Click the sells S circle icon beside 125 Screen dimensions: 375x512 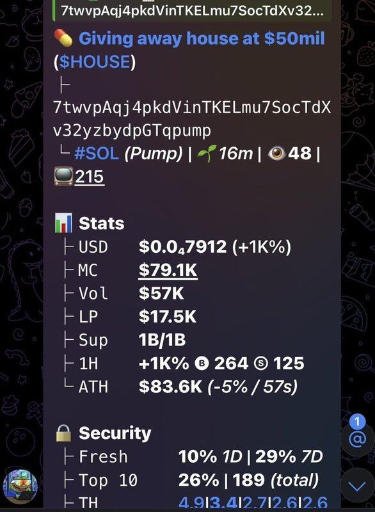tap(260, 363)
